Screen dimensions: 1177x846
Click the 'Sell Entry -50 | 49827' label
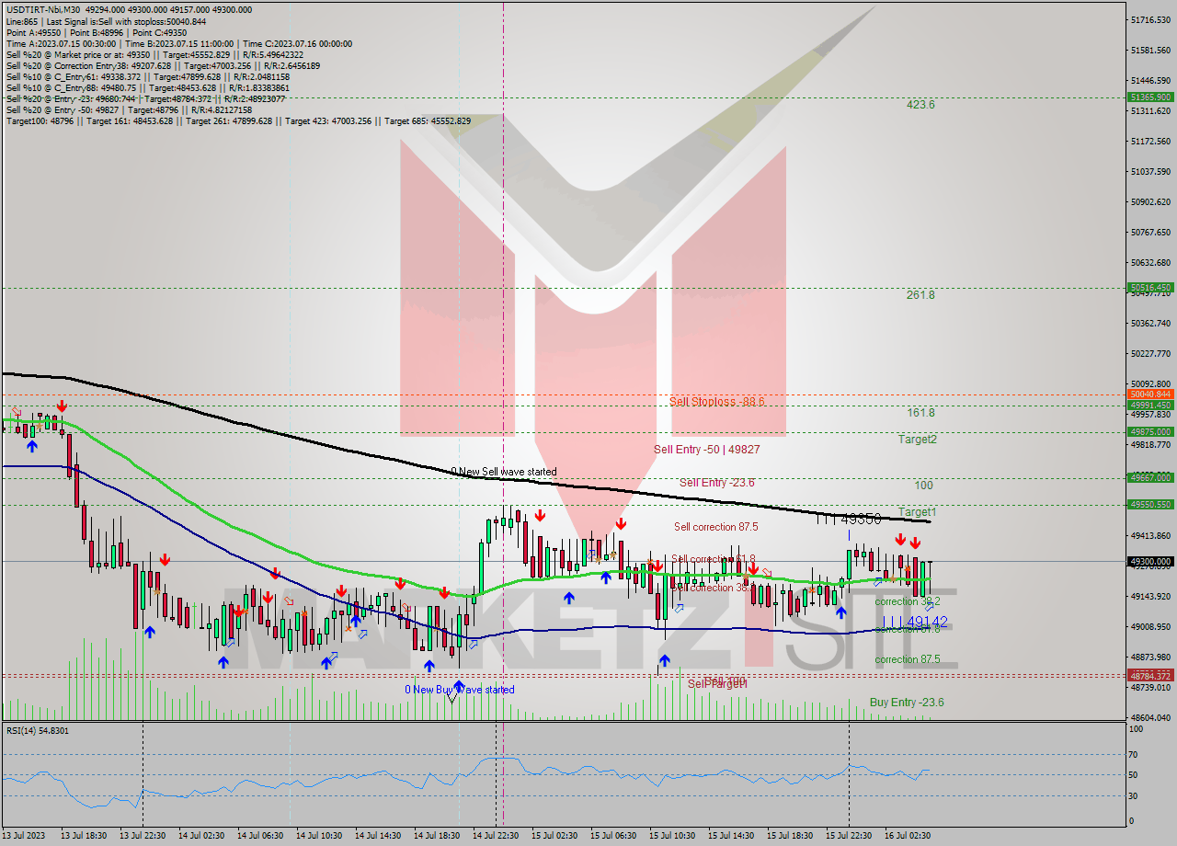(706, 450)
